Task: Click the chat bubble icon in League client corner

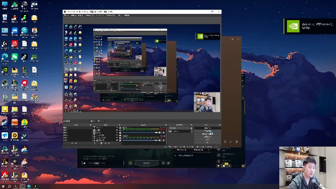Action: [x=218, y=165]
